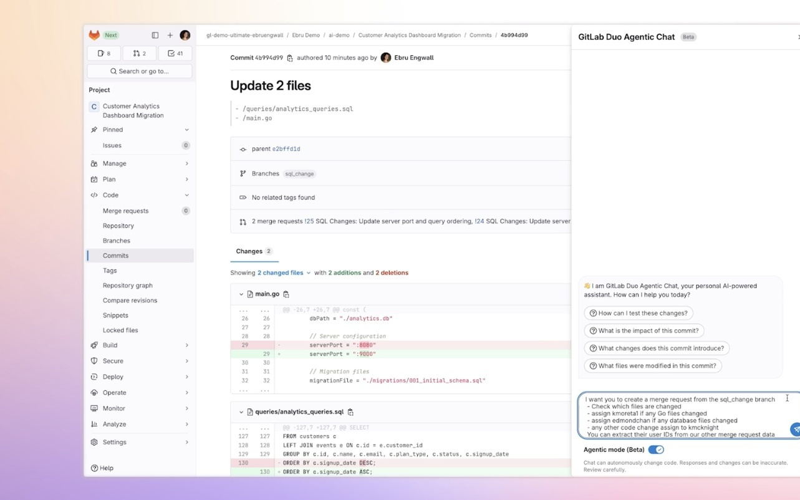The image size is (800, 500).
Task: Expand the Analyze sidebar menu
Action: pyautogui.click(x=140, y=425)
